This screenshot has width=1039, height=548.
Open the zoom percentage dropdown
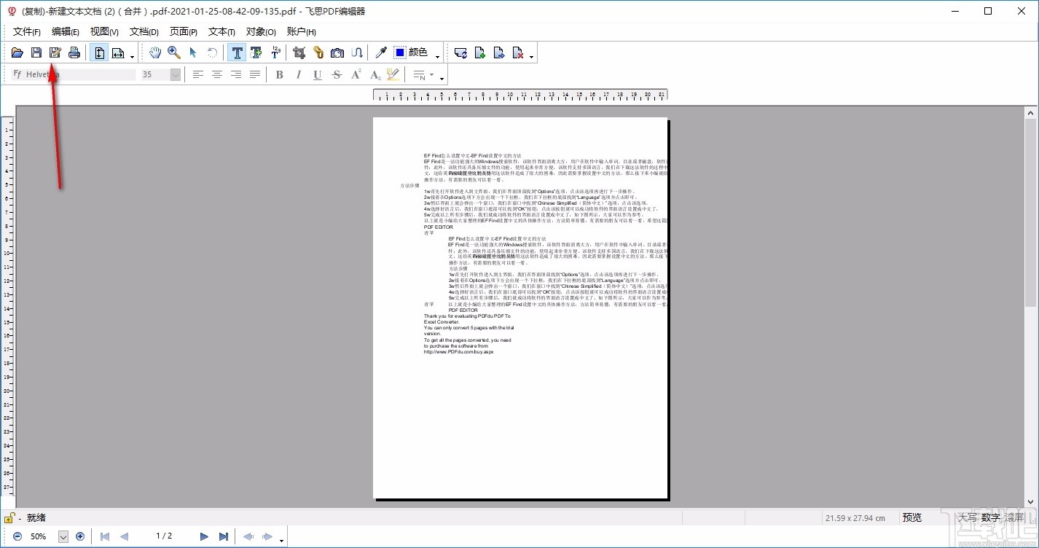pos(63,536)
